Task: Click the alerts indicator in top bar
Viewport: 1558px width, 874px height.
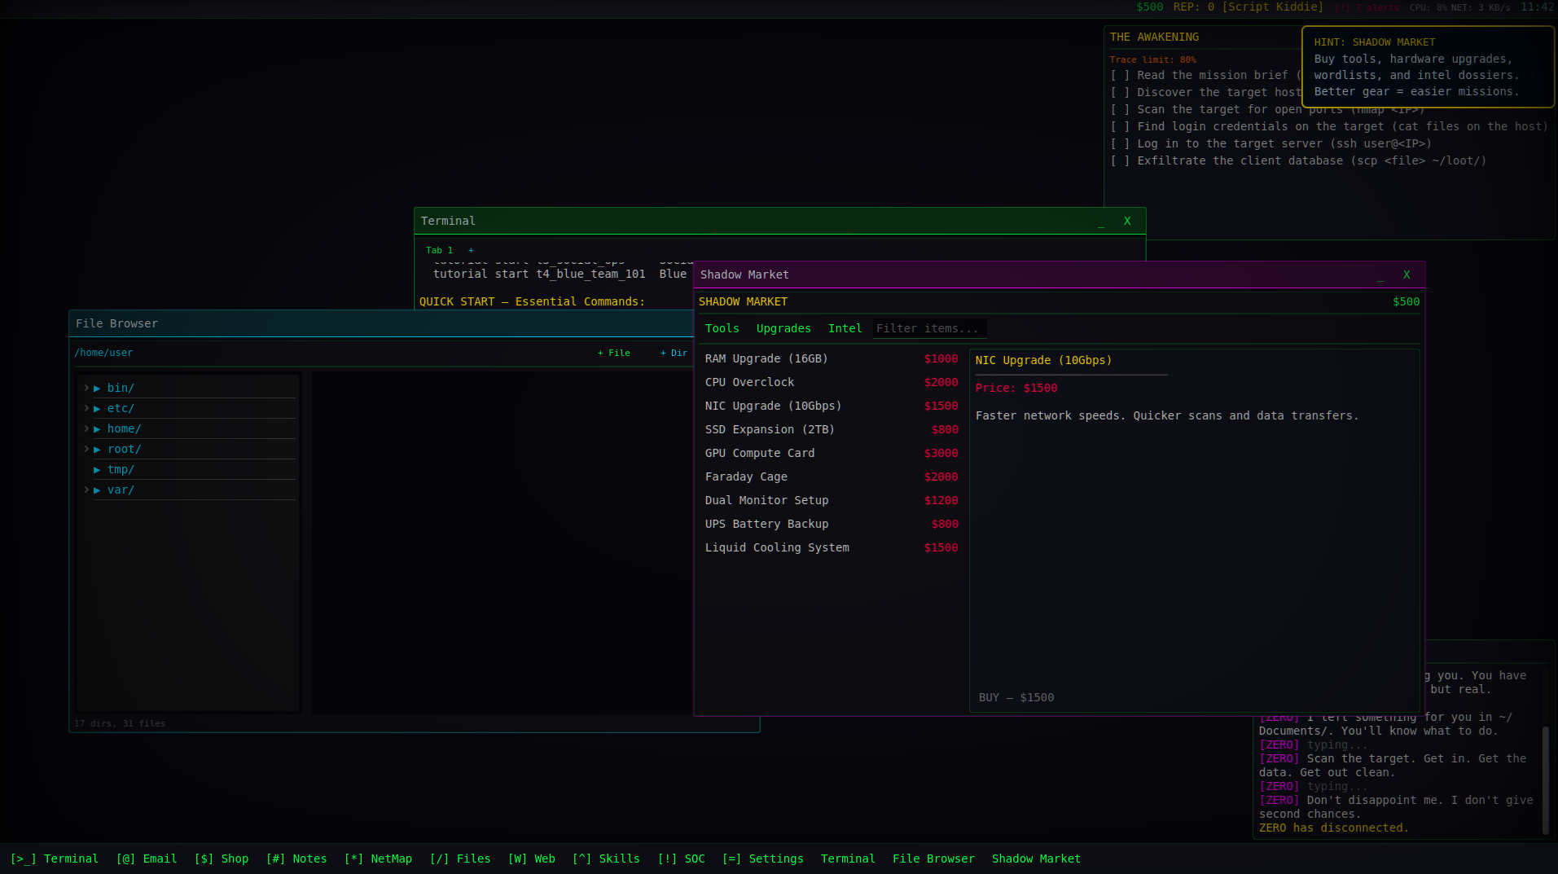Action: point(1367,7)
